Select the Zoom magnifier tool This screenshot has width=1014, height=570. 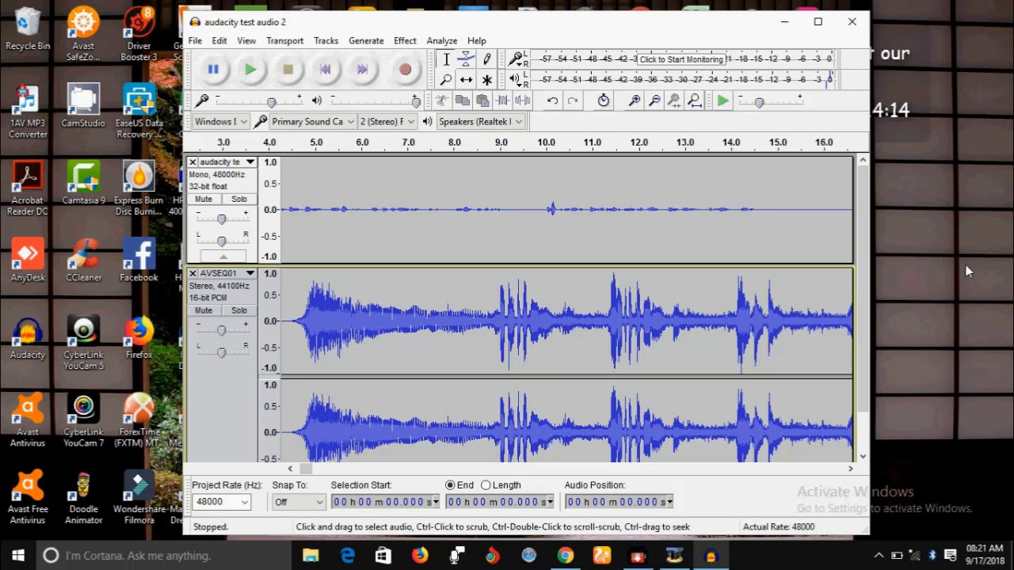(446, 79)
